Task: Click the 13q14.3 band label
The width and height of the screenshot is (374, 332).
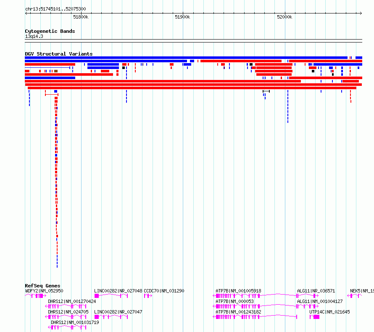Action: click(34, 36)
